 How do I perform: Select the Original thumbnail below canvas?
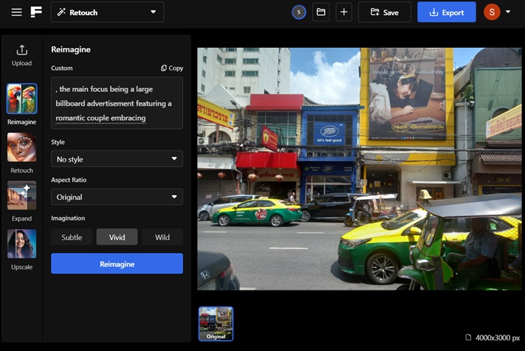coord(216,323)
